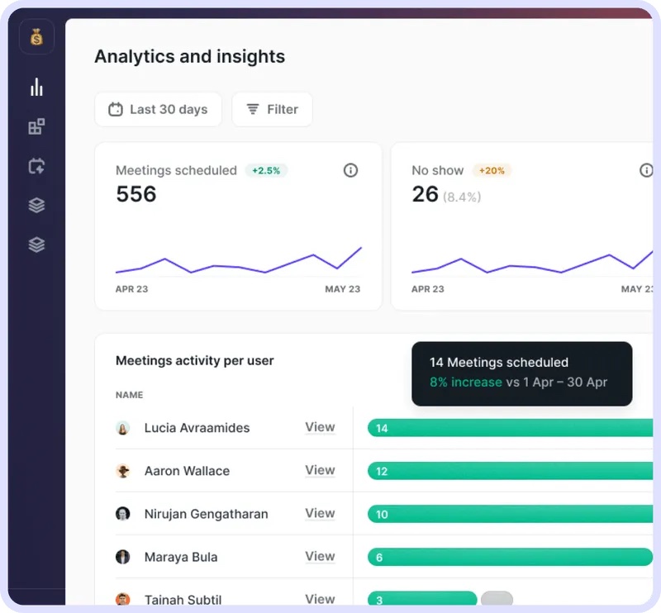Open the calendar lightning sidebar icon

click(x=36, y=166)
